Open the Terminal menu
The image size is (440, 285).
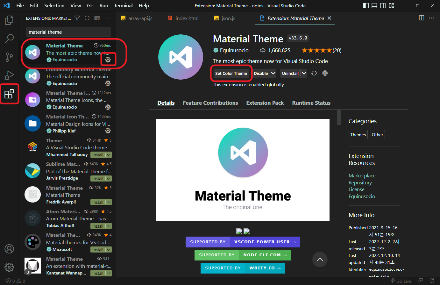point(124,6)
